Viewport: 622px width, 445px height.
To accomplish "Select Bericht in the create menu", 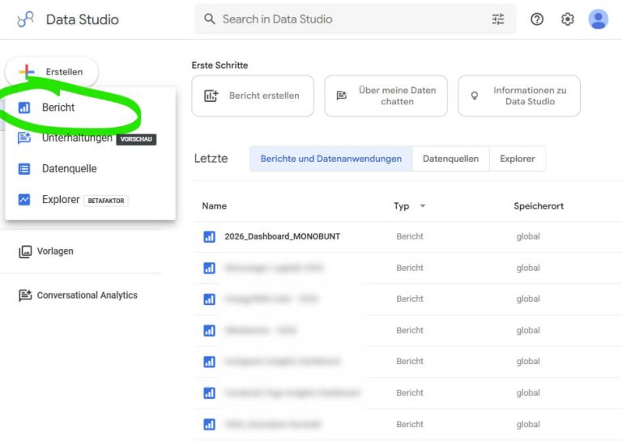I will tap(90, 108).
